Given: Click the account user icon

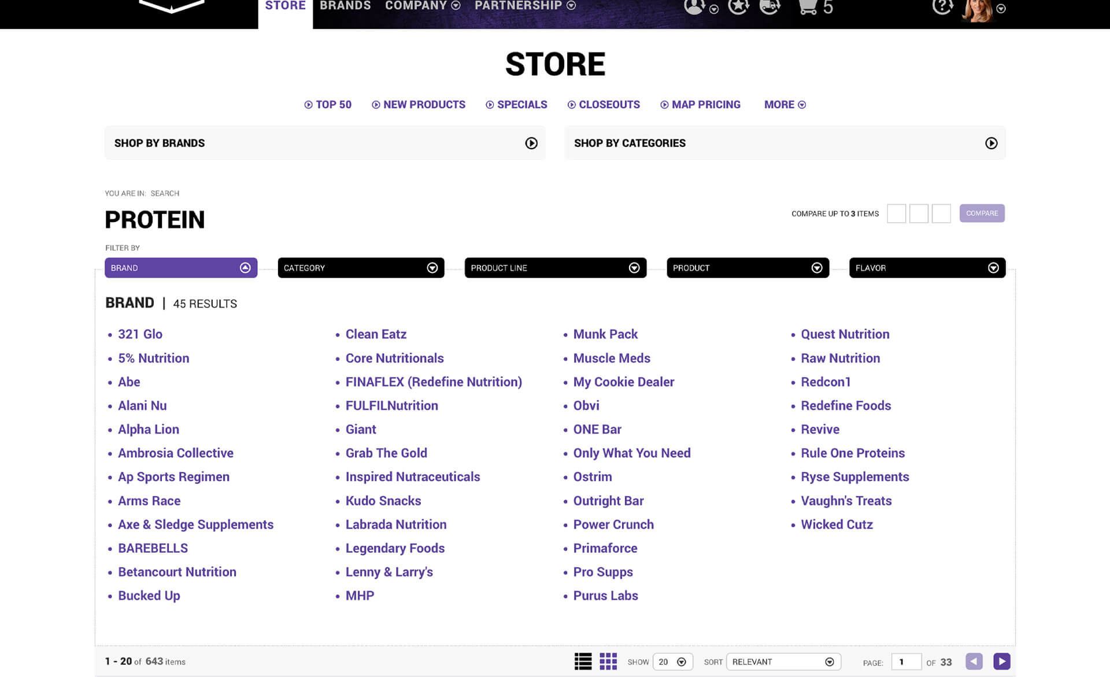Looking at the screenshot, I should coord(694,7).
